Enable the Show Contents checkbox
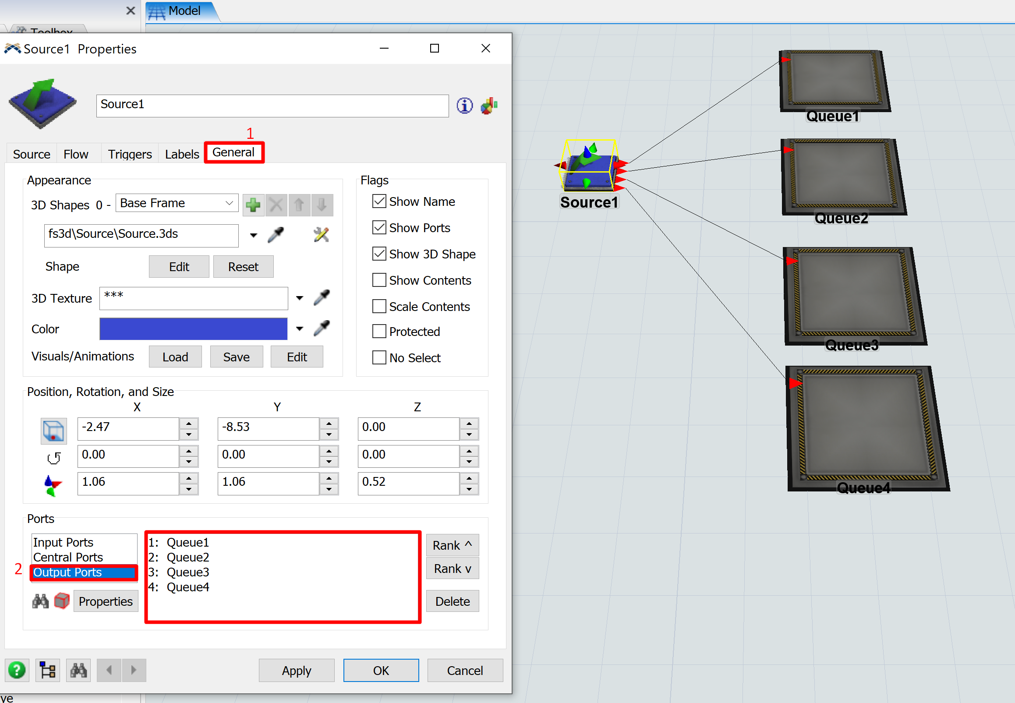Image resolution: width=1015 pixels, height=703 pixels. [379, 280]
